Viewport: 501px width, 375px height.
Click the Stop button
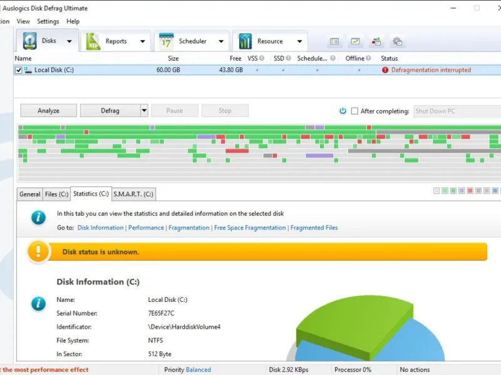(225, 111)
